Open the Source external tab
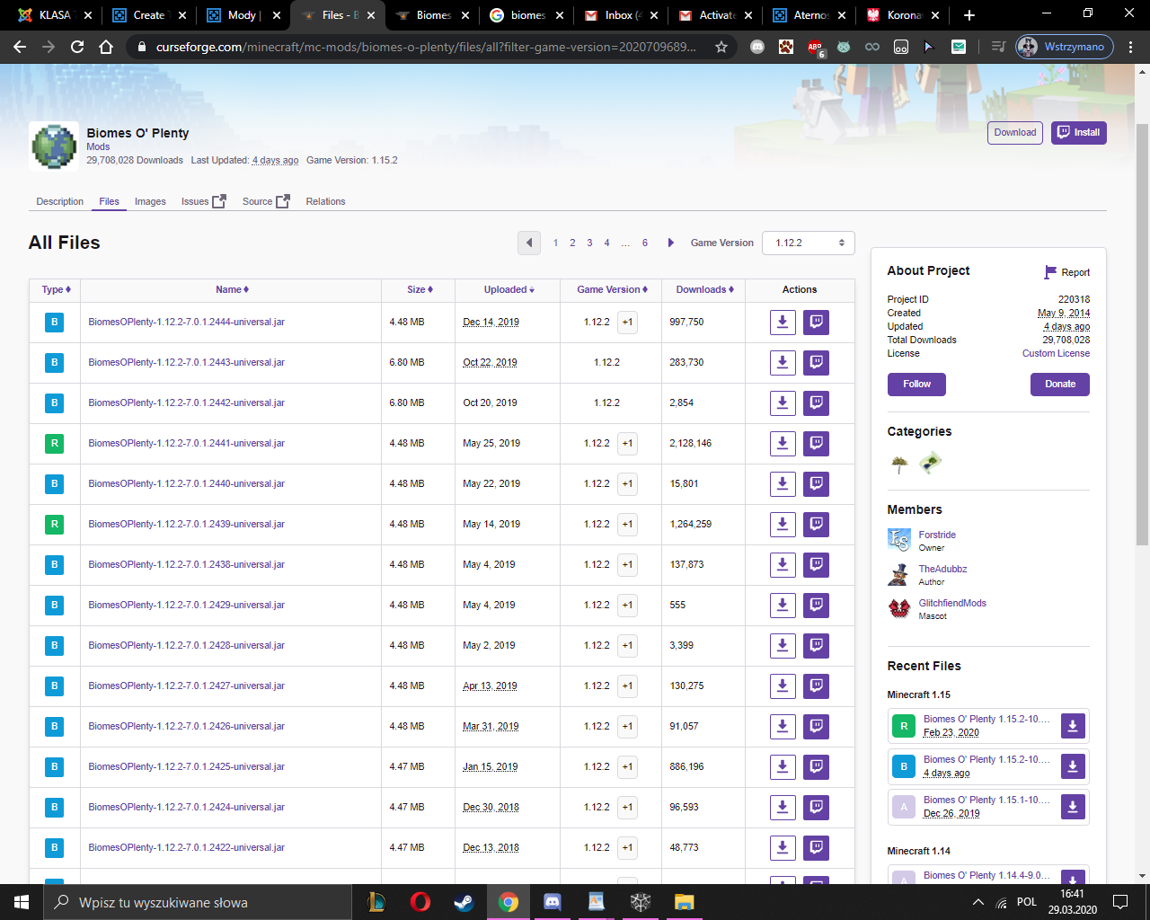Image resolution: width=1150 pixels, height=920 pixels. (266, 201)
